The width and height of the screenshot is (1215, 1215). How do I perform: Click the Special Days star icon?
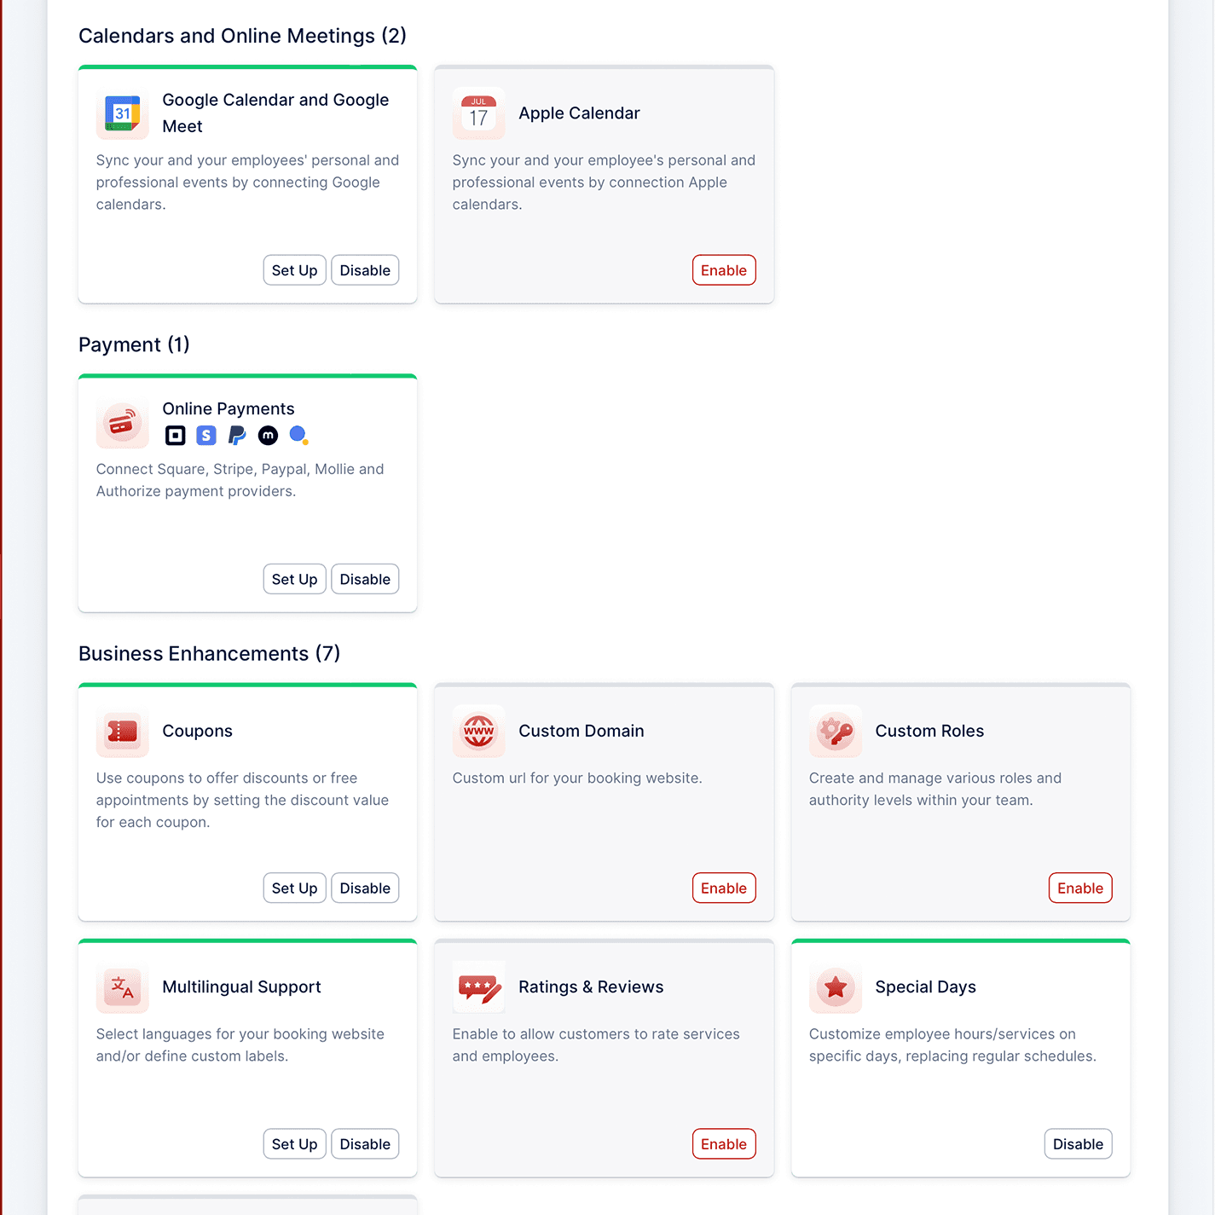835,986
